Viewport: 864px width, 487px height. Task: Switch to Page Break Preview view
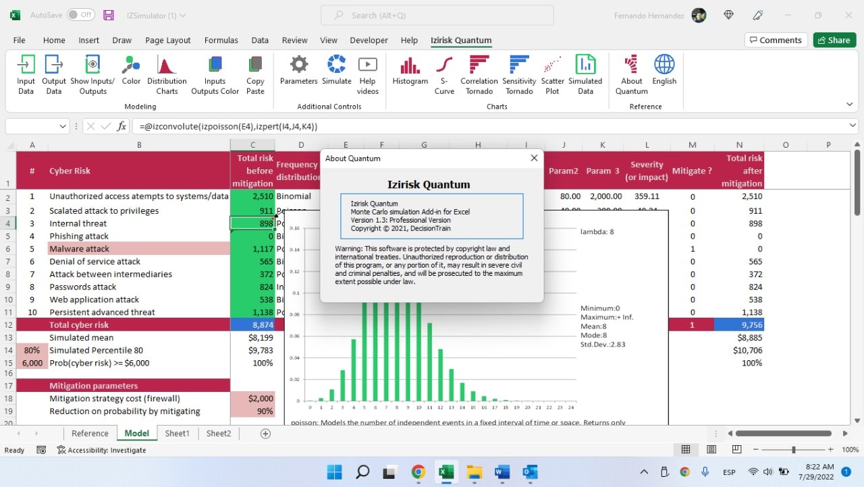pos(737,450)
